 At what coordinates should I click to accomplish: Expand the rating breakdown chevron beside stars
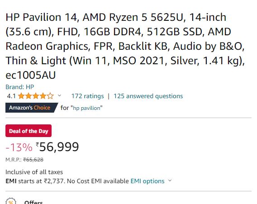click(59, 95)
